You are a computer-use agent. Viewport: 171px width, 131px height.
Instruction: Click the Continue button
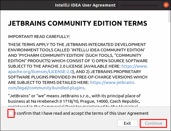coord(154,123)
